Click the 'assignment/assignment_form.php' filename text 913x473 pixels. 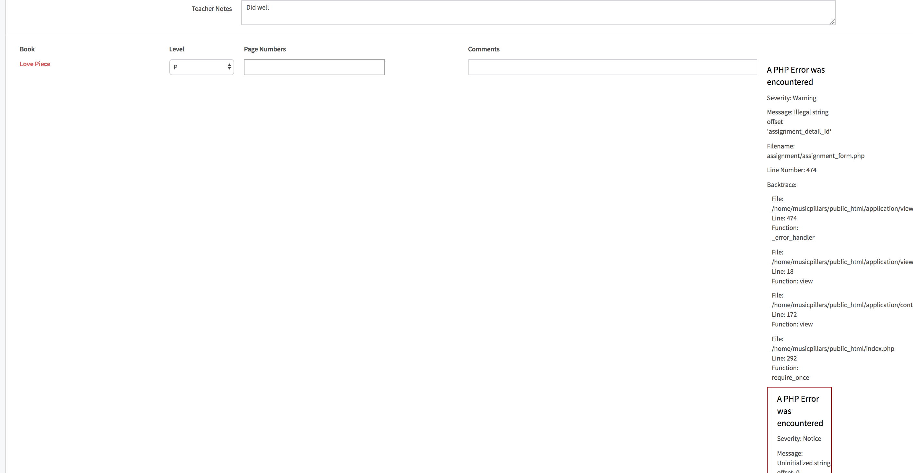pyautogui.click(x=816, y=156)
